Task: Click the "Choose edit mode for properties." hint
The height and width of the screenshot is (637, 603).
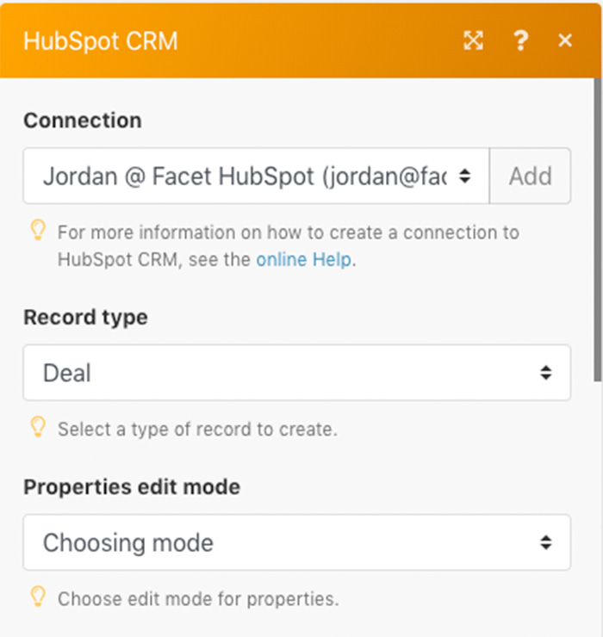Action: tap(198, 599)
